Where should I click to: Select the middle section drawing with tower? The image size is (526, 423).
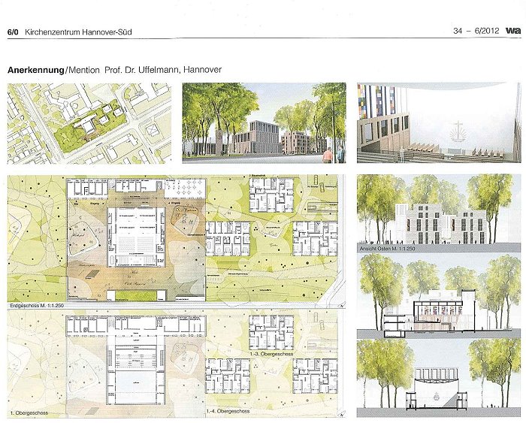[x=439, y=297]
